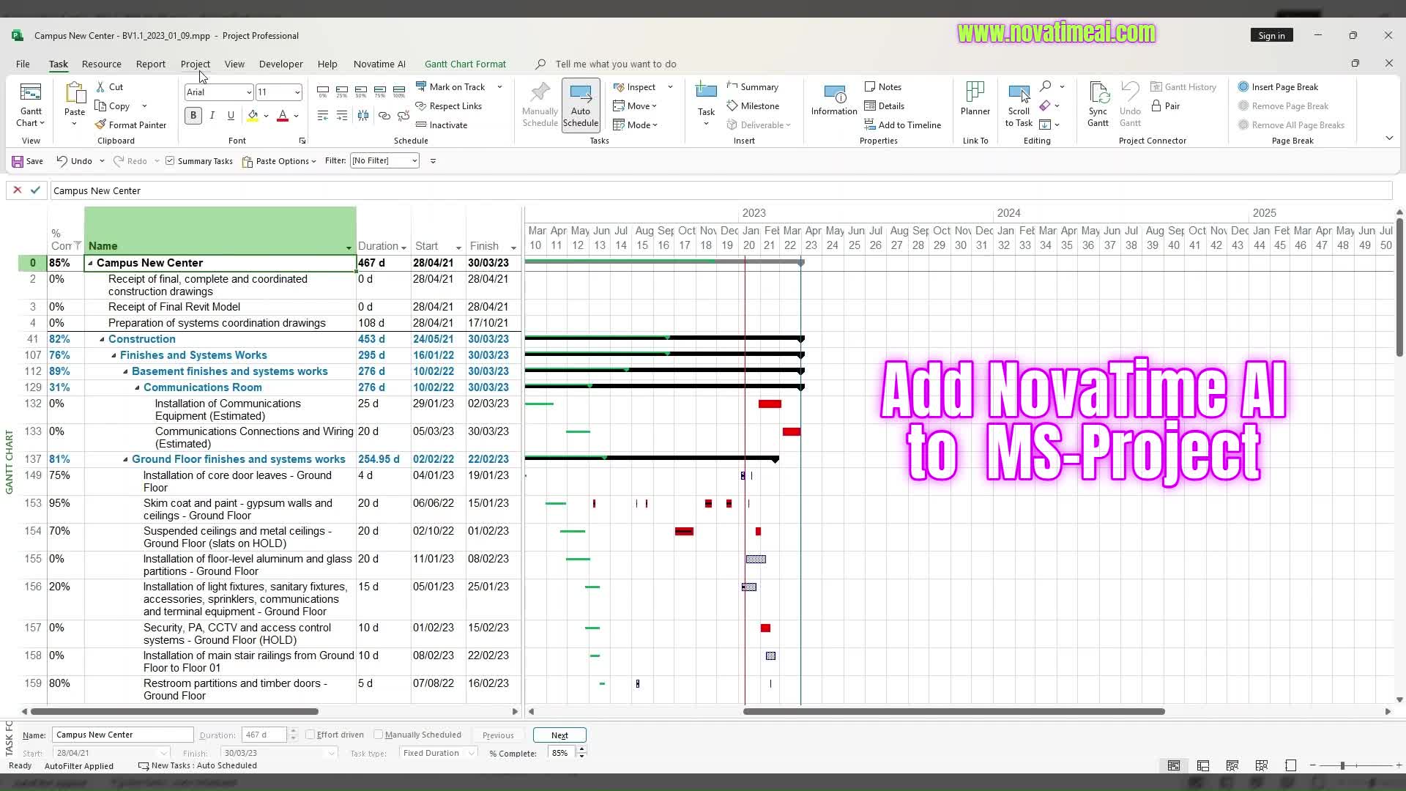
Task: Open the font size dropdown
Action: [297, 92]
